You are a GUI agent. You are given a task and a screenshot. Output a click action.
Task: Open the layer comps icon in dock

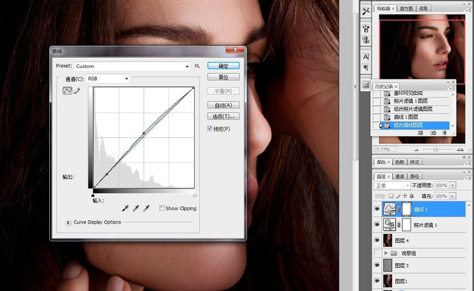click(366, 85)
